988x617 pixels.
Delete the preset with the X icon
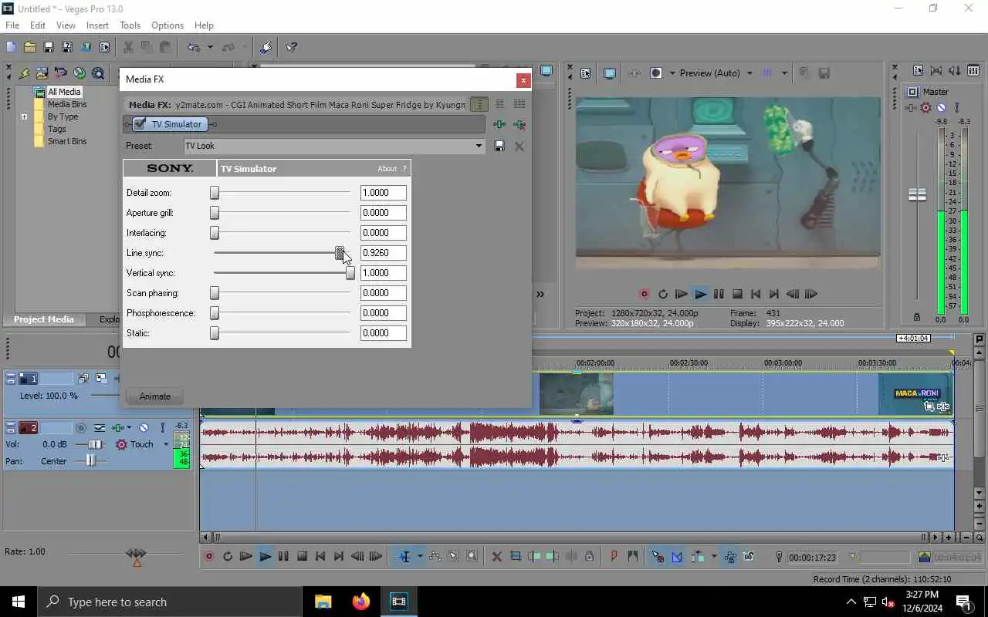(519, 146)
